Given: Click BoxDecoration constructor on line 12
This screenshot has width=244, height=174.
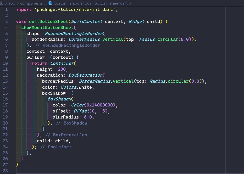Looking at the screenshot, I should pyautogui.click(x=85, y=75).
